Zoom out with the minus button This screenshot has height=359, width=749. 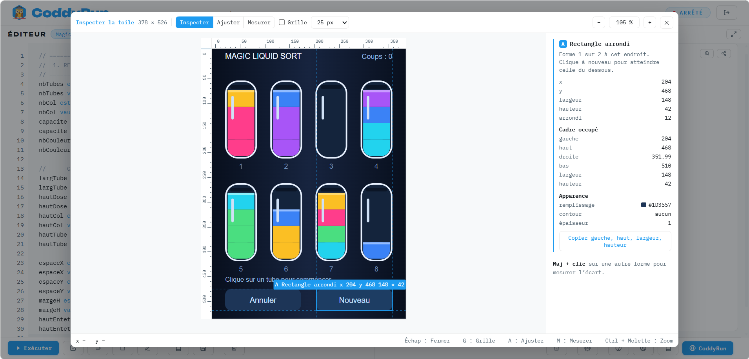click(x=599, y=22)
